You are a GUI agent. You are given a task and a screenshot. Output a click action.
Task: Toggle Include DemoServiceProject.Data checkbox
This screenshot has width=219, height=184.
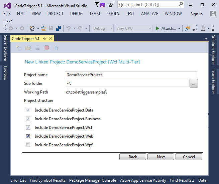point(28,110)
